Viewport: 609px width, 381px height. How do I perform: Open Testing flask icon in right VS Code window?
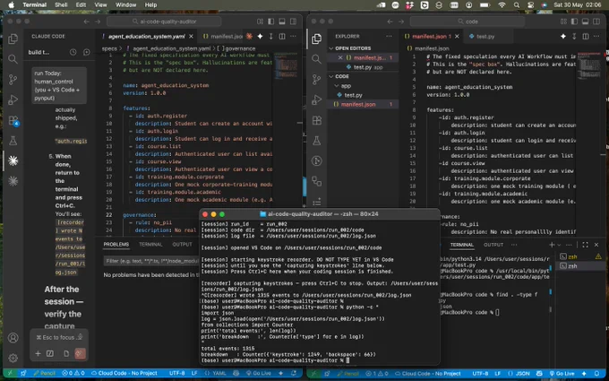pos(316,141)
